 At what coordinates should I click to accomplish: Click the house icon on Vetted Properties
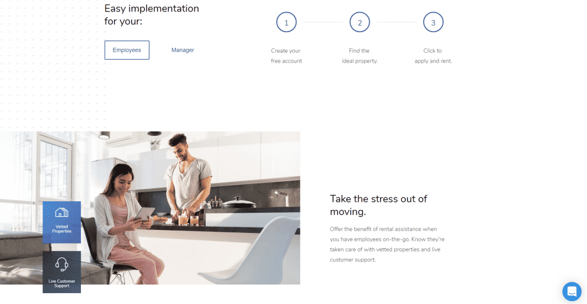pyautogui.click(x=62, y=213)
